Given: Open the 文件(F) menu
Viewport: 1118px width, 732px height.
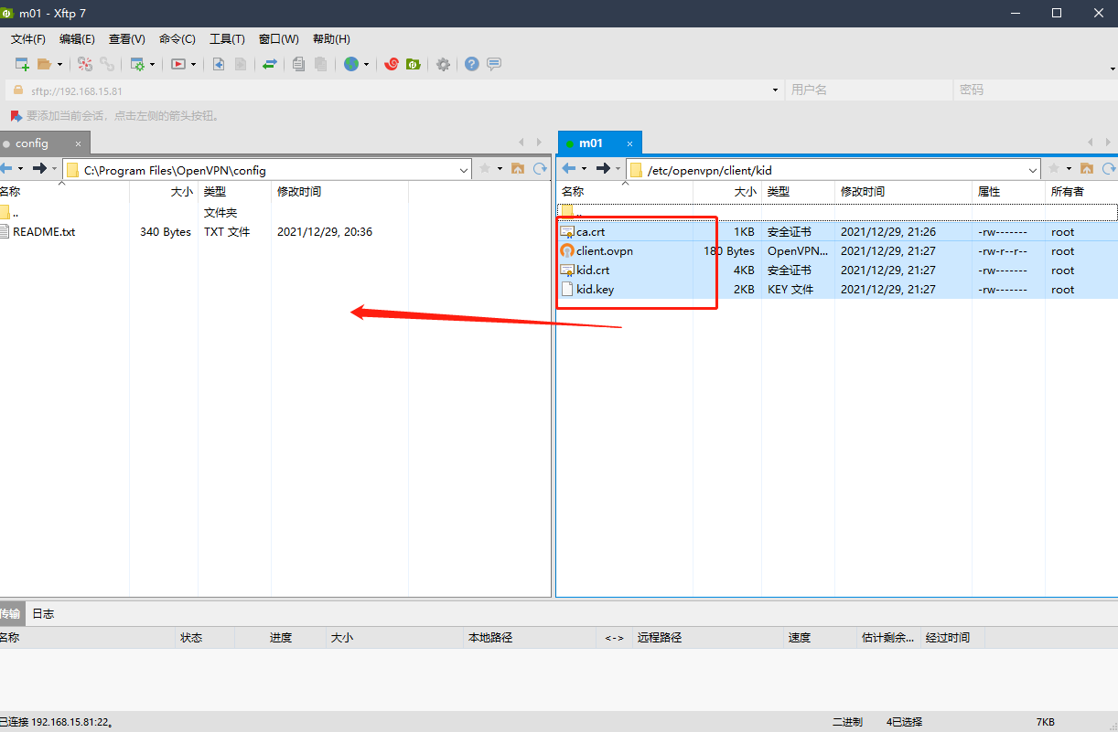Looking at the screenshot, I should 28,39.
